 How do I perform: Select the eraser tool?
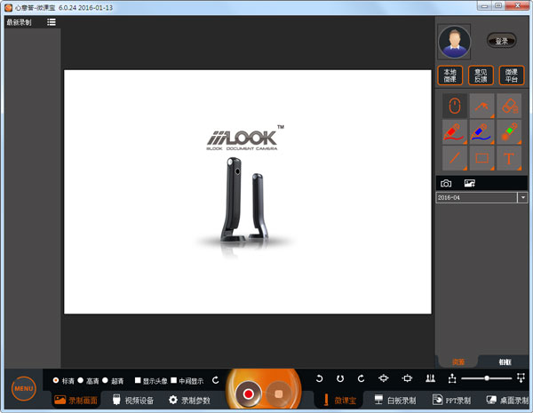509,106
